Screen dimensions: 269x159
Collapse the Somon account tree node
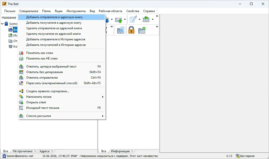pos(2,24)
